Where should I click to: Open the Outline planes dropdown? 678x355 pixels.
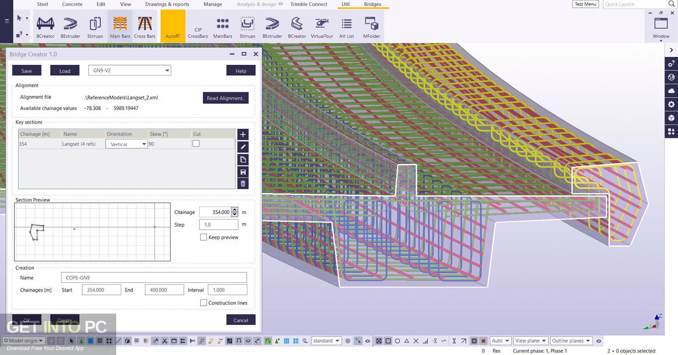pos(571,341)
